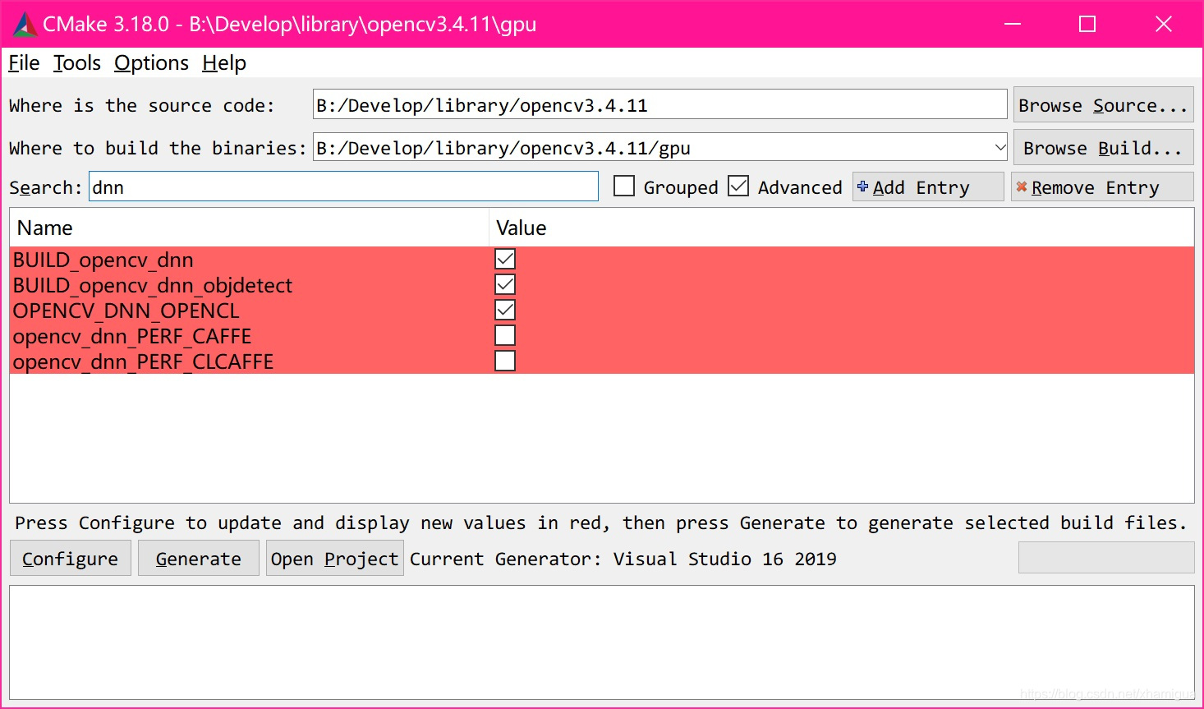
Task: Open the Options menu
Action: click(x=151, y=63)
